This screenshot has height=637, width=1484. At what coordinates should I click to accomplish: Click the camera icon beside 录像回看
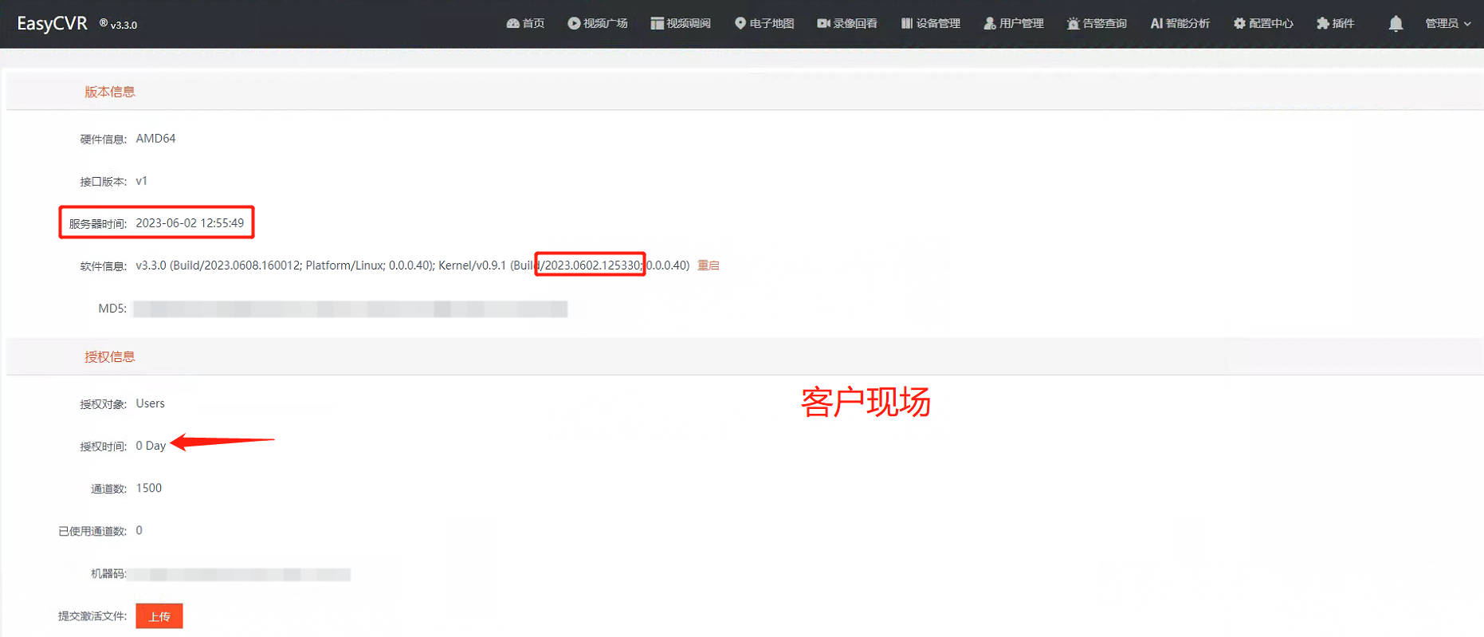click(823, 24)
